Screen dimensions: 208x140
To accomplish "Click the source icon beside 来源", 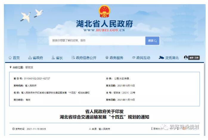I will click(90, 129).
